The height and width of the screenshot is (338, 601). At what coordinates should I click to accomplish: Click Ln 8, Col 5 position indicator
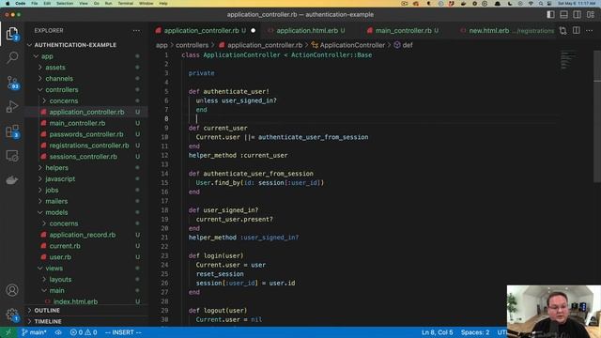(437, 332)
